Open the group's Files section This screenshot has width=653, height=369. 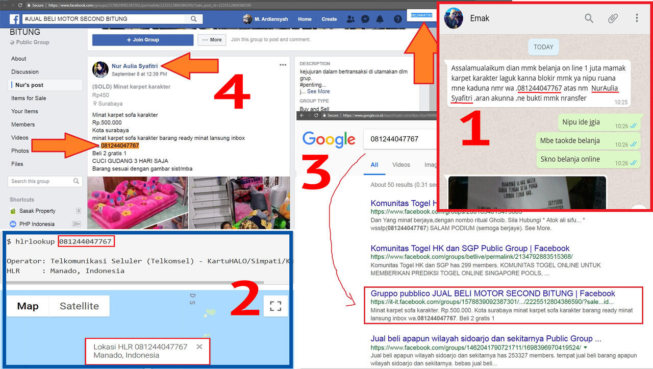coord(17,164)
